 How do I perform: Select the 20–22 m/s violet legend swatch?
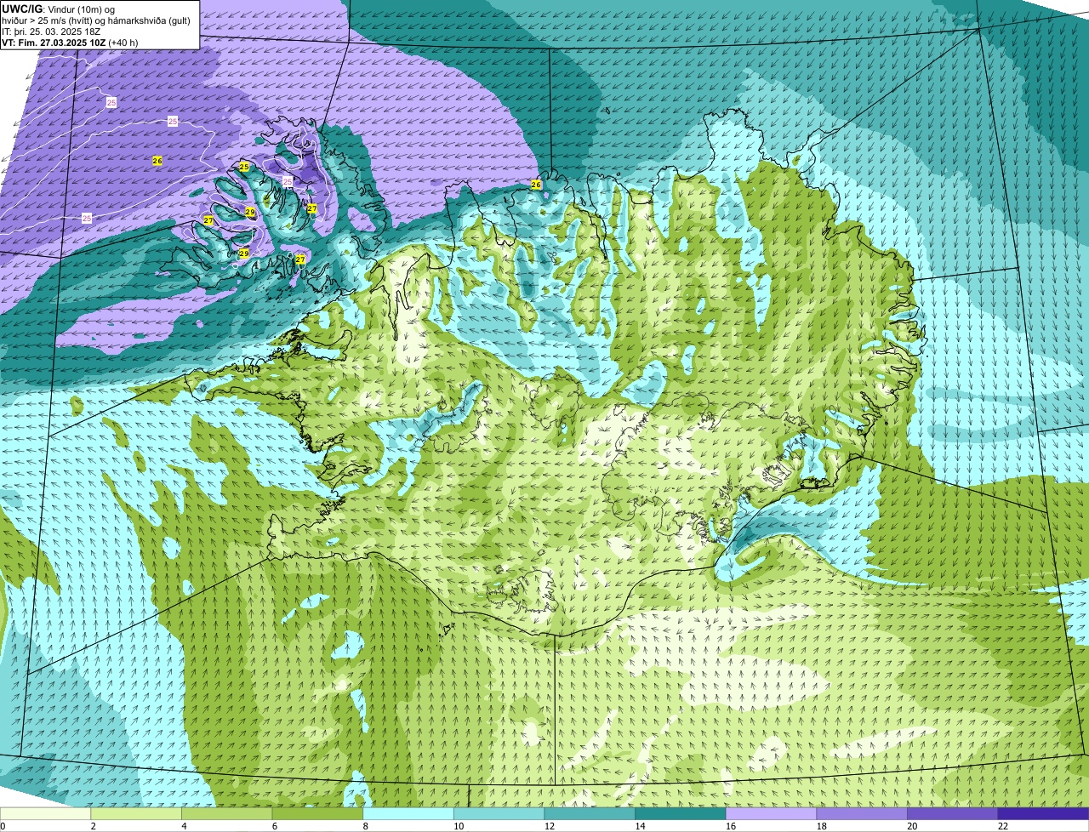coord(953,814)
